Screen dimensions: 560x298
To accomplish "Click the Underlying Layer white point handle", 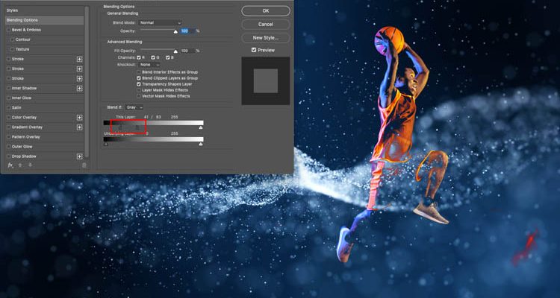I will coord(201,145).
